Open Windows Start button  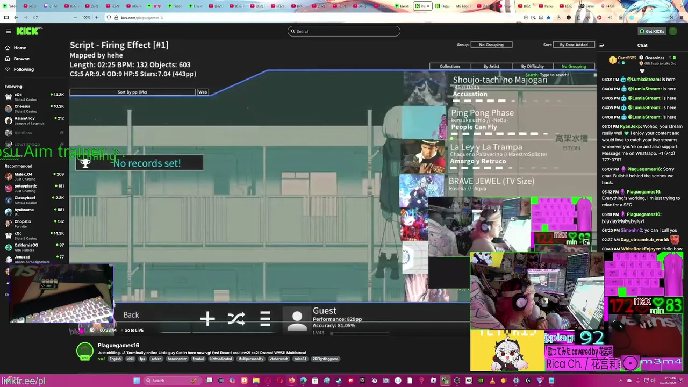click(x=137, y=381)
